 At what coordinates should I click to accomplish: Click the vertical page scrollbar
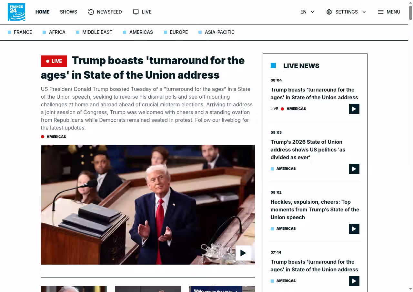410,13
